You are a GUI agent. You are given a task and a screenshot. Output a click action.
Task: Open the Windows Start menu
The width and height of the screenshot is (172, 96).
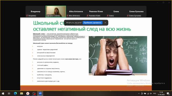tap(3, 94)
